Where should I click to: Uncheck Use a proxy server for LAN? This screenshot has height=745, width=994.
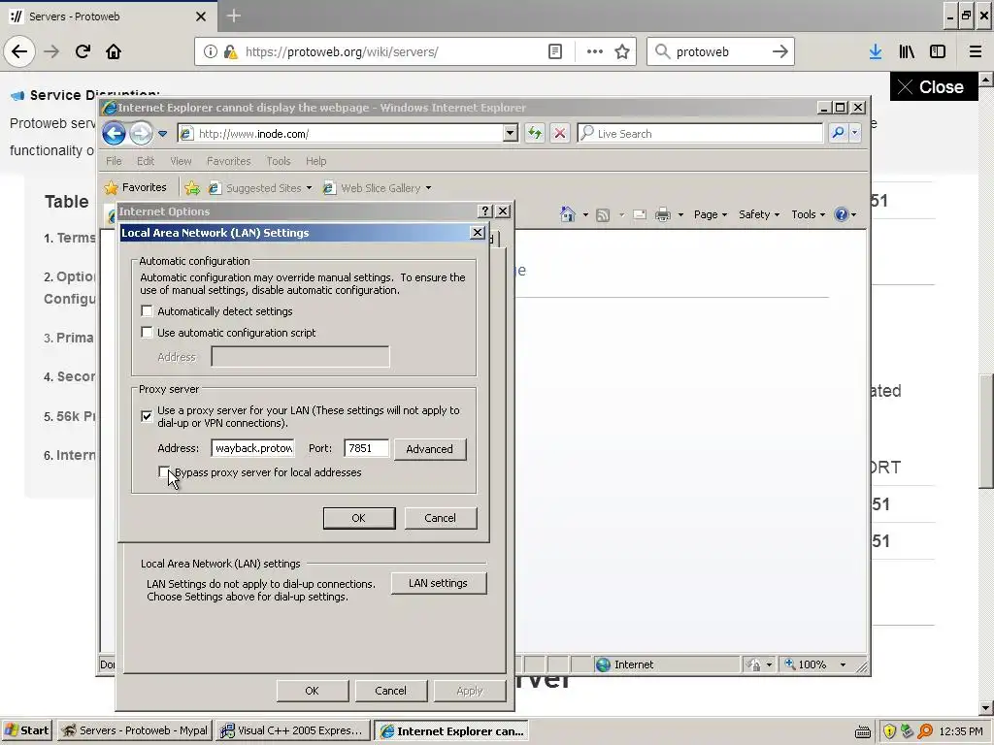click(x=148, y=416)
